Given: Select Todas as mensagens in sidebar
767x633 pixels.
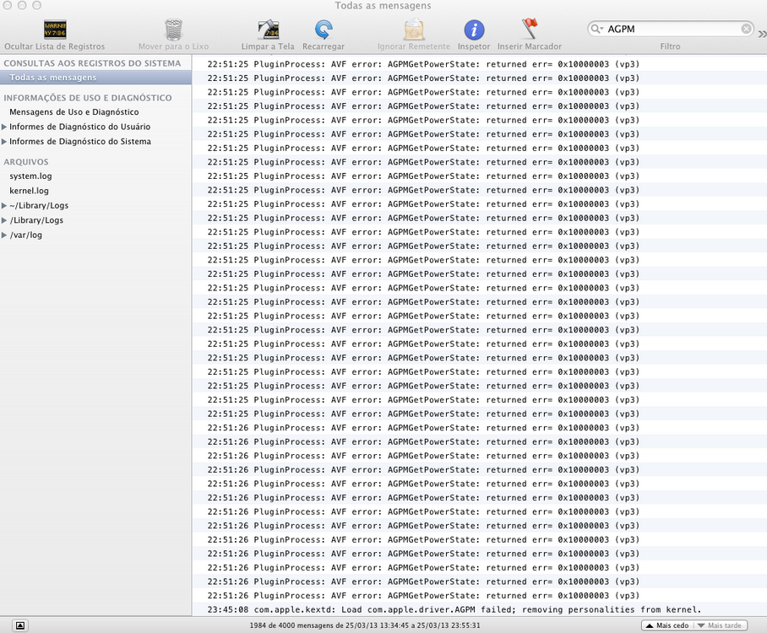Looking at the screenshot, I should click(52, 78).
